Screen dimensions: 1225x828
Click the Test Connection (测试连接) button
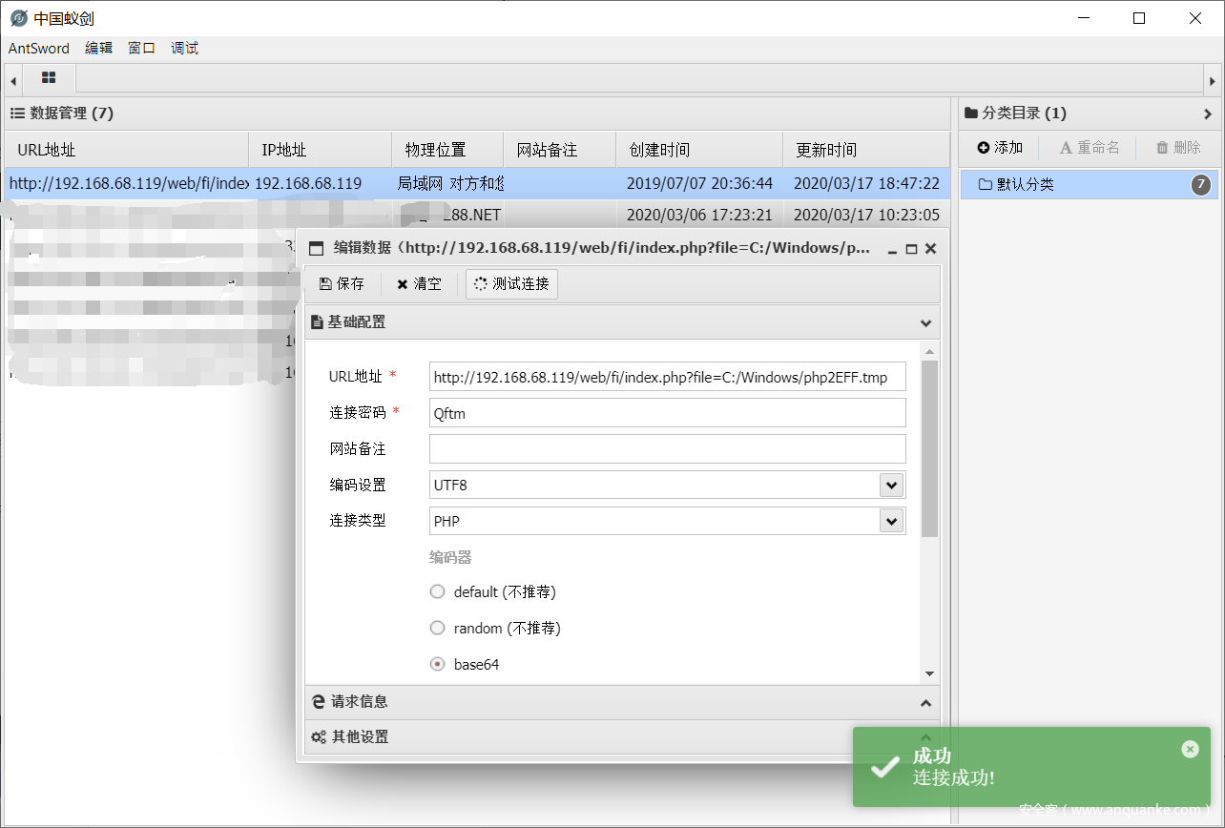[511, 284]
